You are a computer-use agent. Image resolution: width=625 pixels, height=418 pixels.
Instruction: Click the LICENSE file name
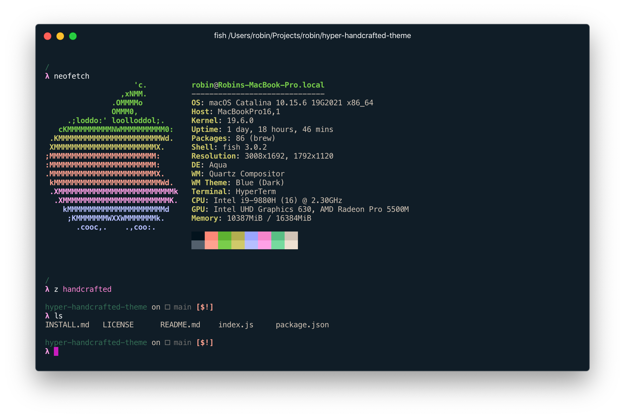pos(118,325)
